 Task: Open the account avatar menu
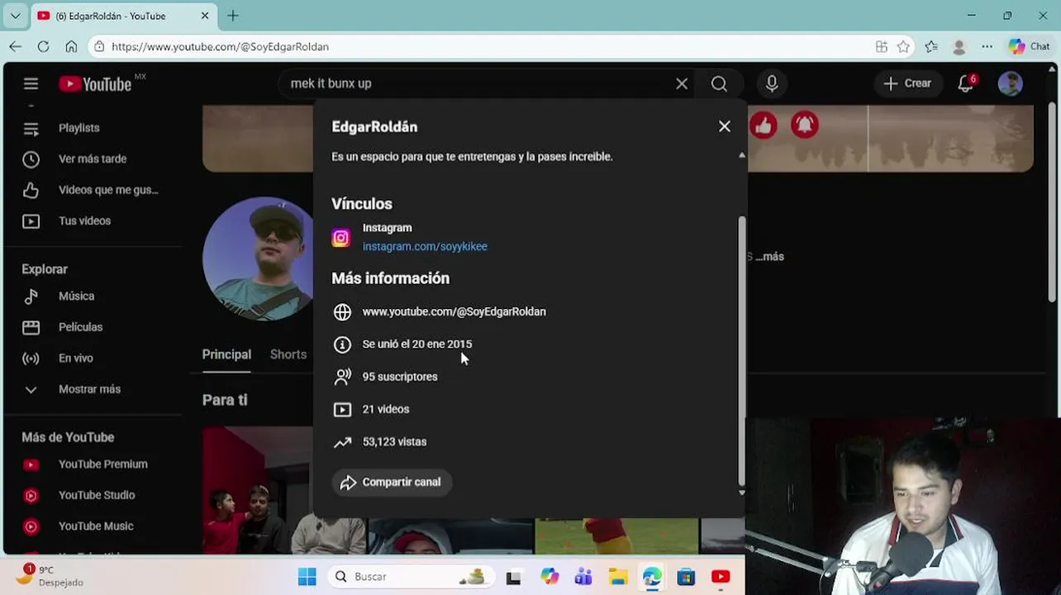[1010, 83]
